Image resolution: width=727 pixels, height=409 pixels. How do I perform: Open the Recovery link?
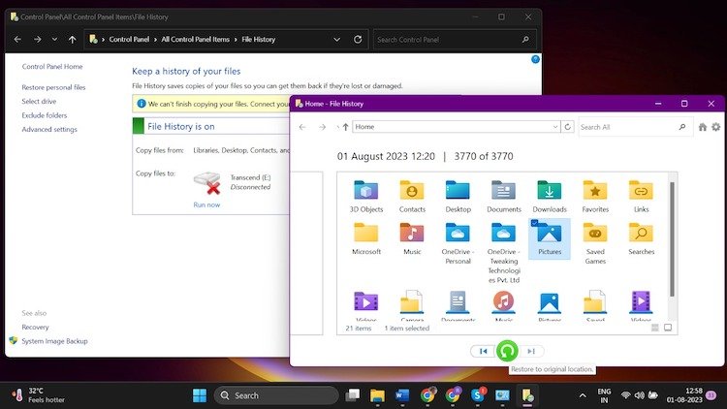point(35,327)
